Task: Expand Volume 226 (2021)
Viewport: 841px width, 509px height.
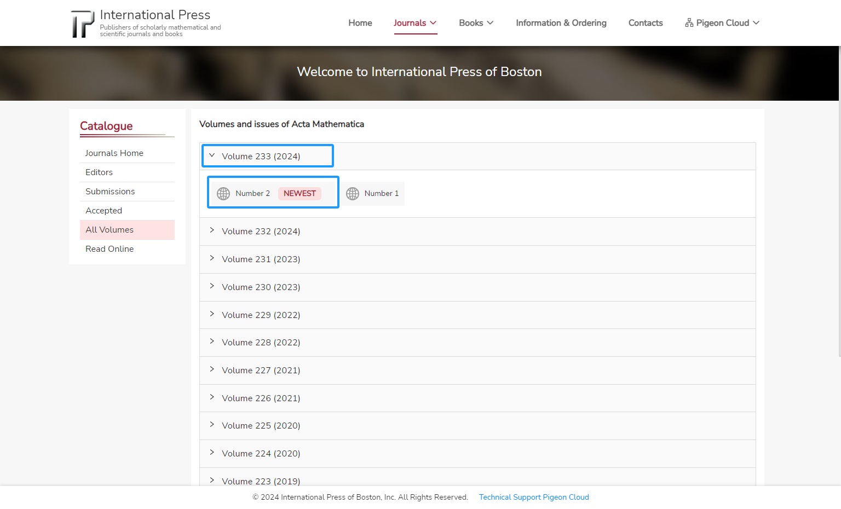Action: tap(477, 398)
